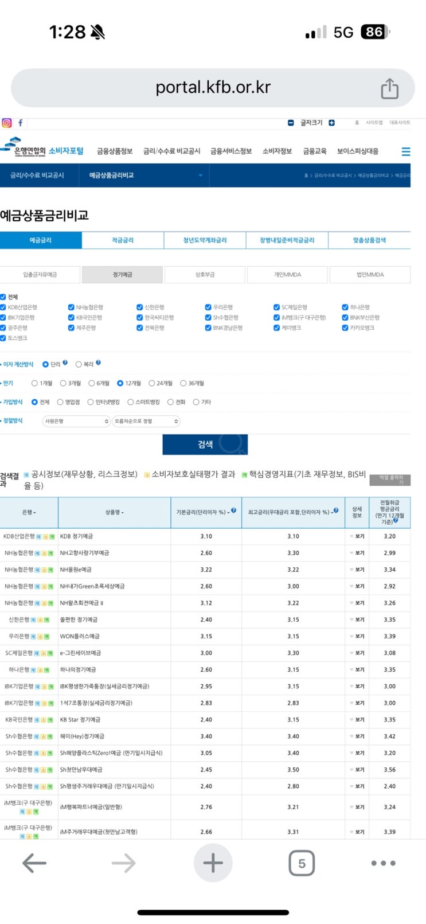Viewport: 426px width, 924px height.
Task: Open help icon next to 단리
Action: coord(65,362)
